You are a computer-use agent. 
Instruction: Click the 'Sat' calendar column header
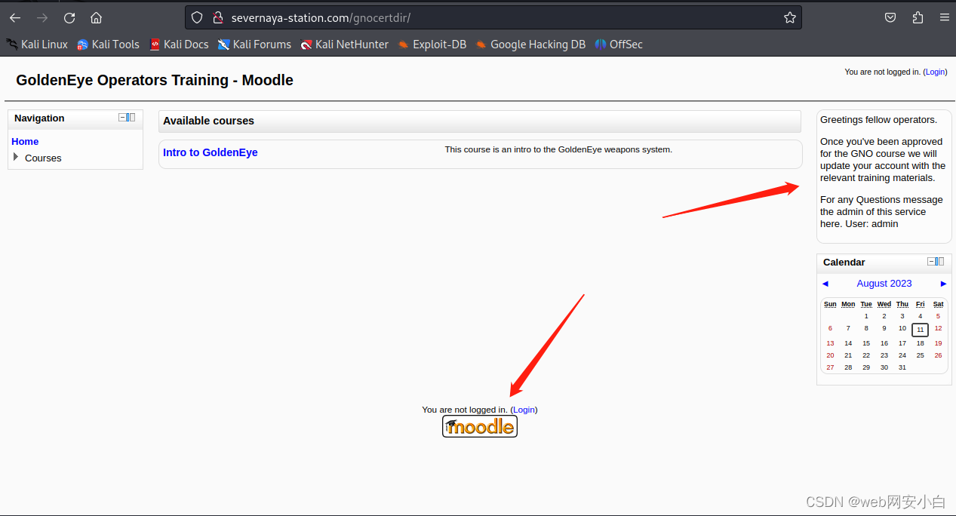(x=938, y=304)
